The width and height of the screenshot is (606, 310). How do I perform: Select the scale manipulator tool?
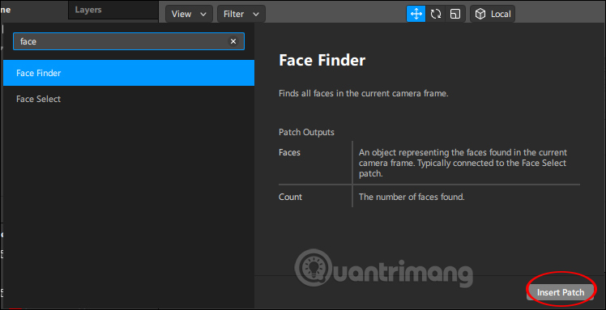(x=455, y=15)
